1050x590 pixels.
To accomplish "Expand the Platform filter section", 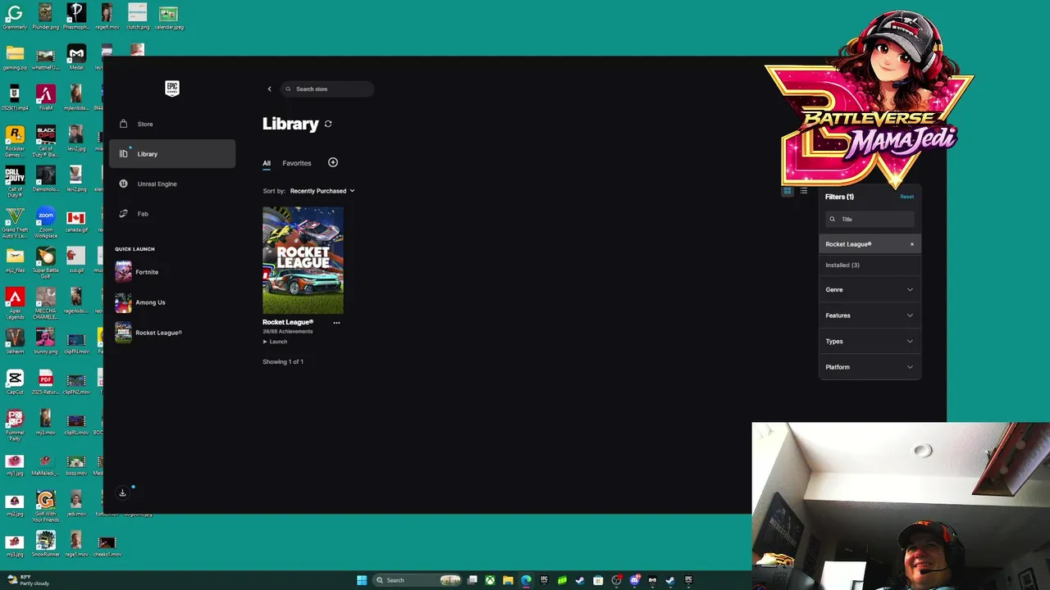I will point(870,367).
